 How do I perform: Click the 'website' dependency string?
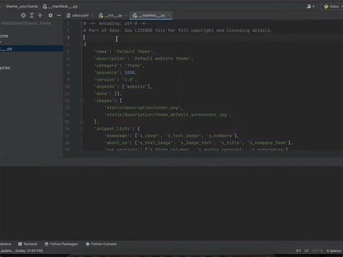136,86
